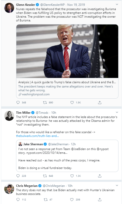
Task: Retweet Tim Miller's tweet with 648 retweets
Action: coord(45,176)
